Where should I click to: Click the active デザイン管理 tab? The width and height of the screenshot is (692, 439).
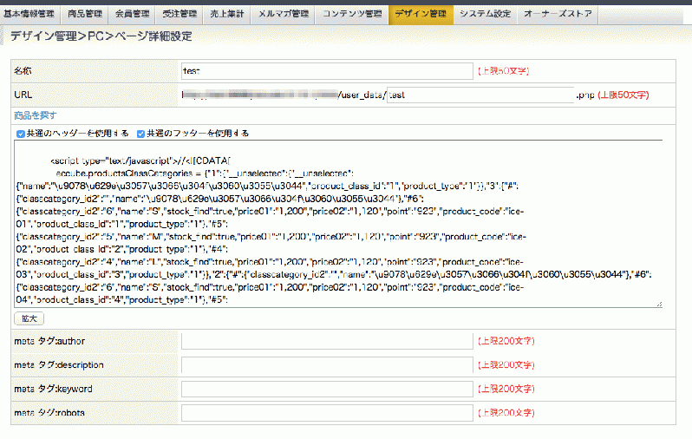pos(421,14)
